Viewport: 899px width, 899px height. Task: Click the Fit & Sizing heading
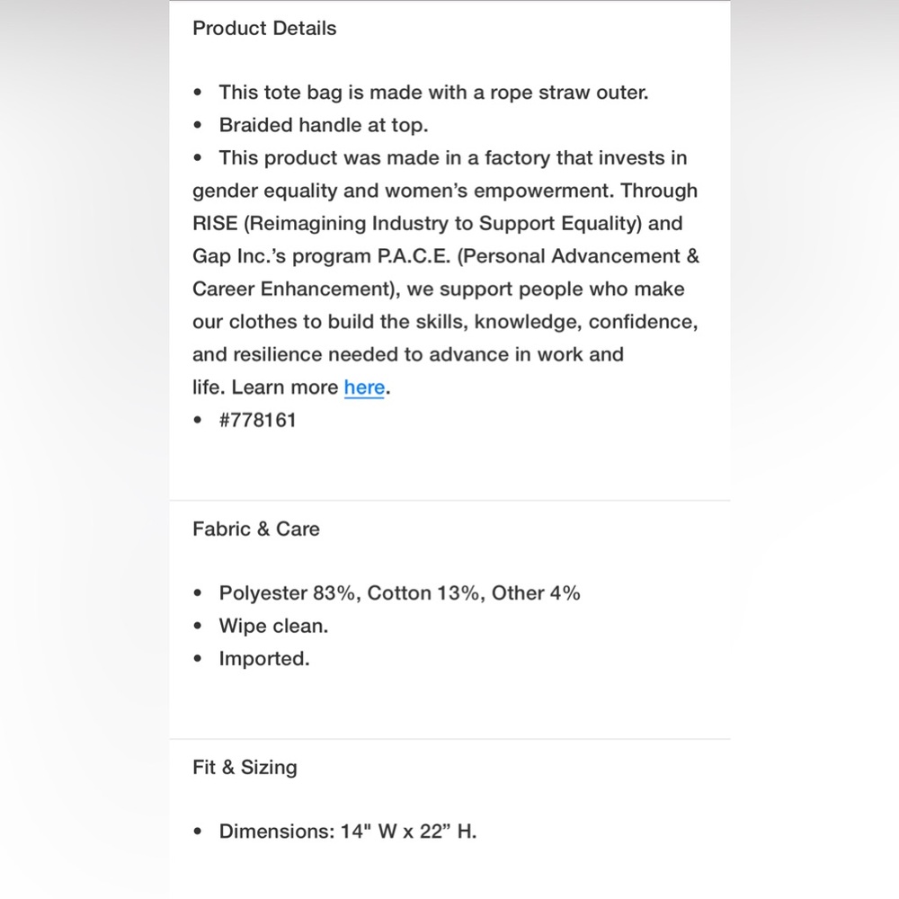pos(245,768)
